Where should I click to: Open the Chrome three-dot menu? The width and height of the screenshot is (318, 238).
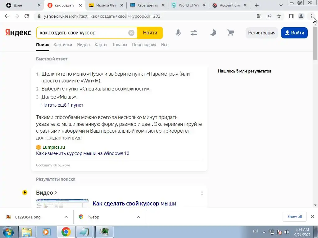tap(311, 16)
